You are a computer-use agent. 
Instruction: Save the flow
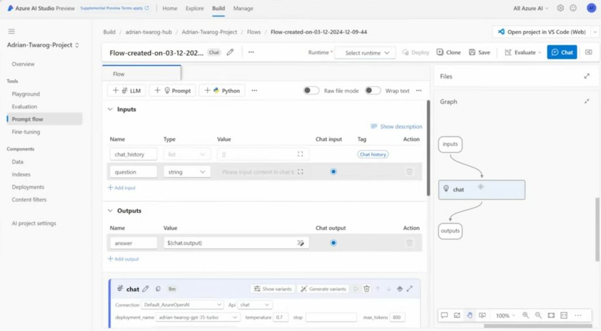coord(480,52)
